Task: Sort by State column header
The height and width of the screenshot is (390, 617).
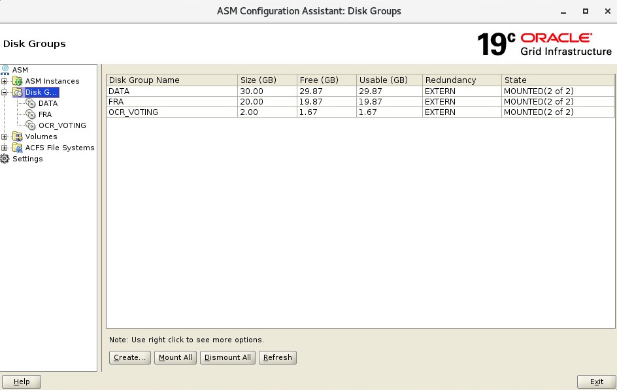Action: pos(558,80)
